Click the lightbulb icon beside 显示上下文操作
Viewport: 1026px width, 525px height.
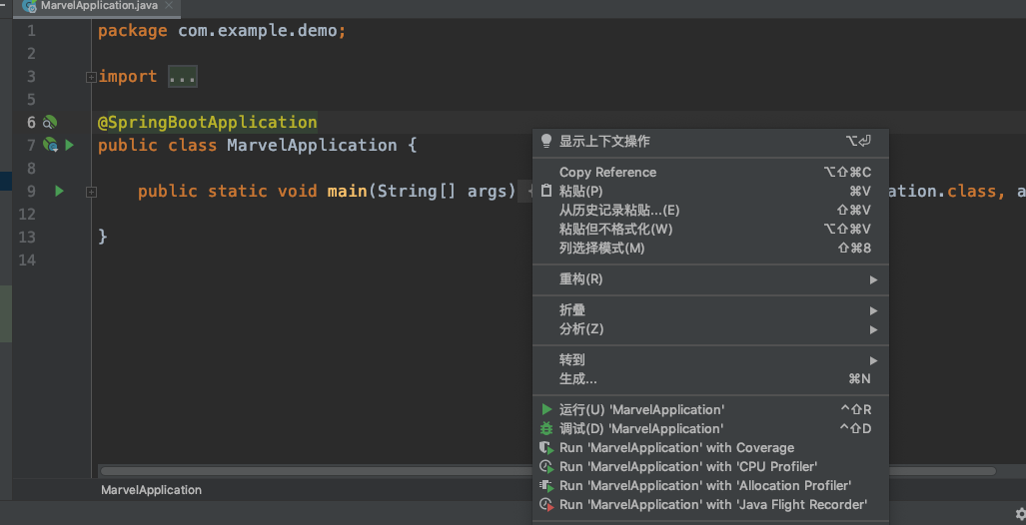pyautogui.click(x=545, y=141)
